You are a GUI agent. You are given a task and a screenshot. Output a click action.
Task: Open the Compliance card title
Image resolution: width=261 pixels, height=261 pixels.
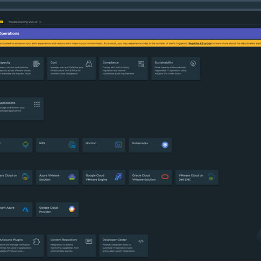pos(110,62)
